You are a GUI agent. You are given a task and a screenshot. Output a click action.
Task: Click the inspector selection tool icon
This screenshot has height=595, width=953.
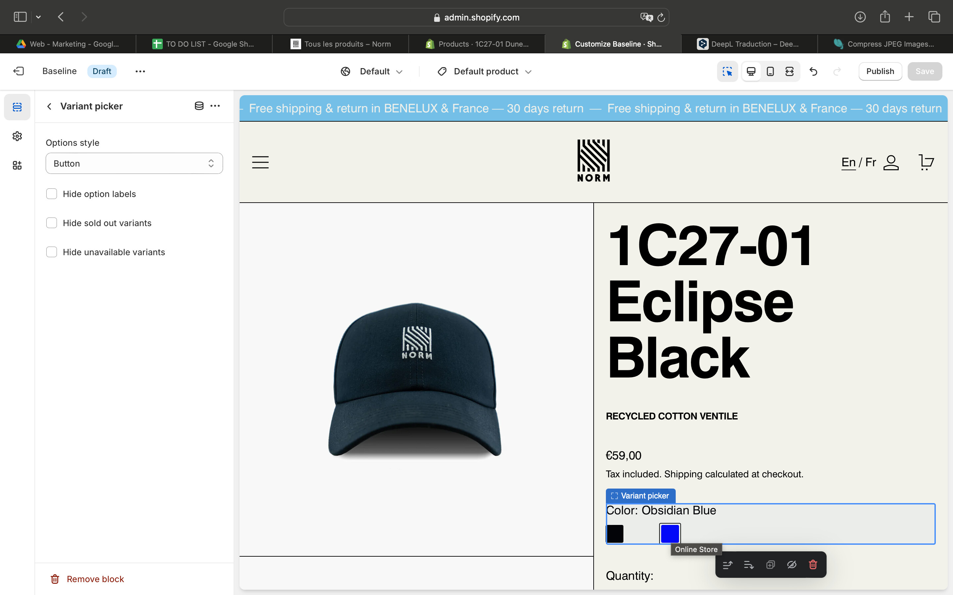coord(727,71)
